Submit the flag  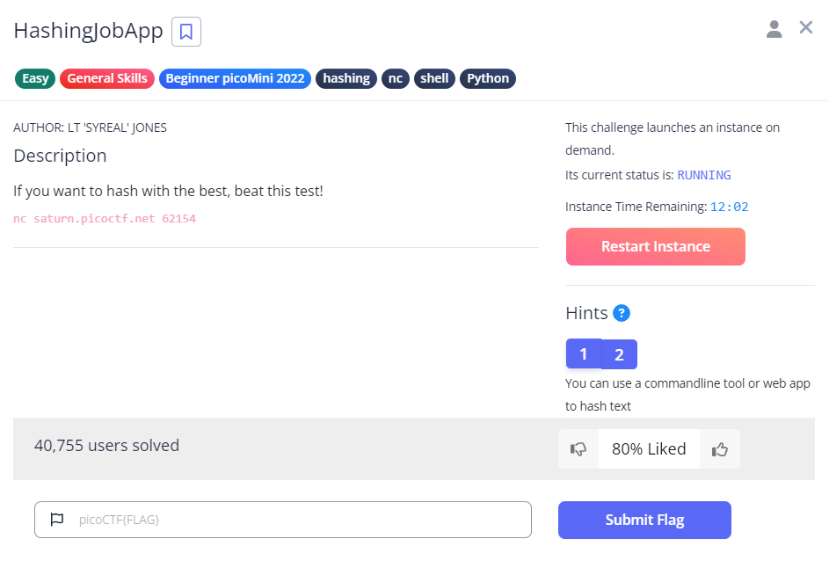[x=644, y=520]
